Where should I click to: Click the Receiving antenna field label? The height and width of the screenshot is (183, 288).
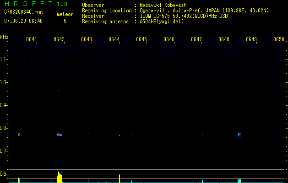tap(105, 22)
